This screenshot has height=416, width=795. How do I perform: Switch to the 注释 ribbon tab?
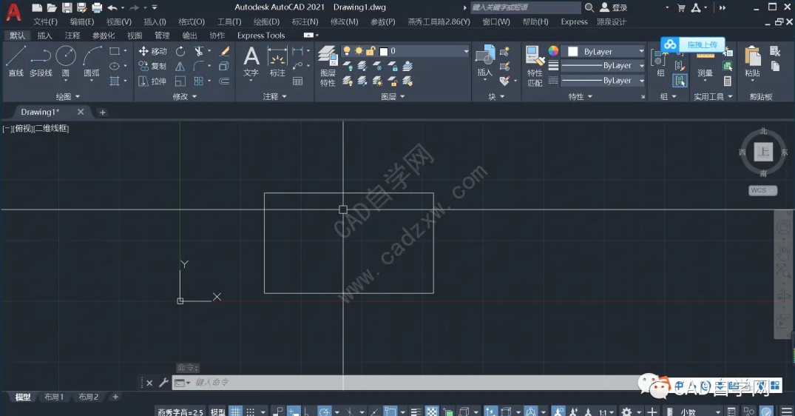pyautogui.click(x=72, y=36)
